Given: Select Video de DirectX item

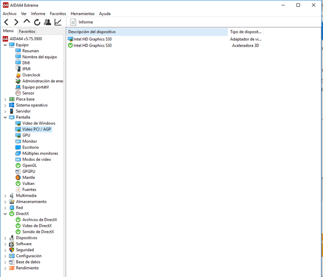Looking at the screenshot, I should (37, 226).
